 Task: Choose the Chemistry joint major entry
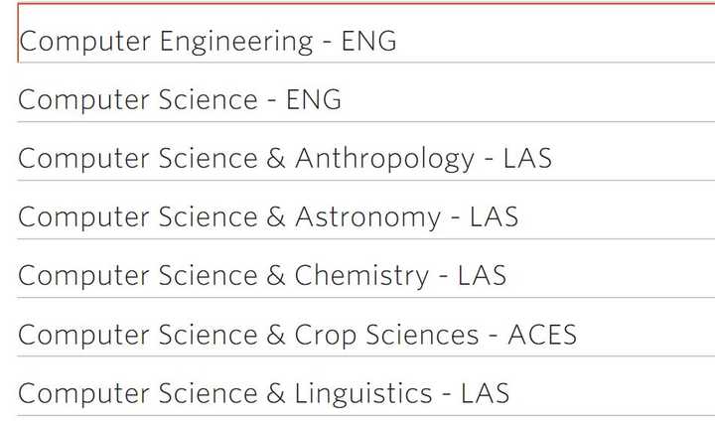tap(366, 268)
